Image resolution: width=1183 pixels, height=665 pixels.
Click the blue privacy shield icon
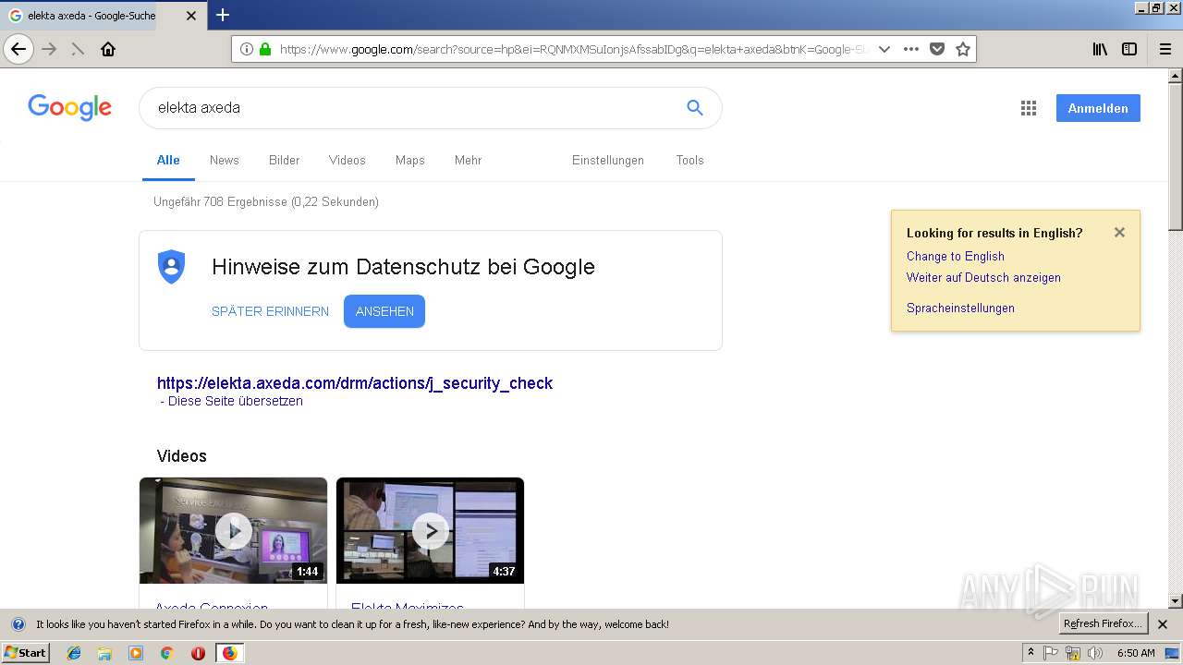[x=172, y=266]
